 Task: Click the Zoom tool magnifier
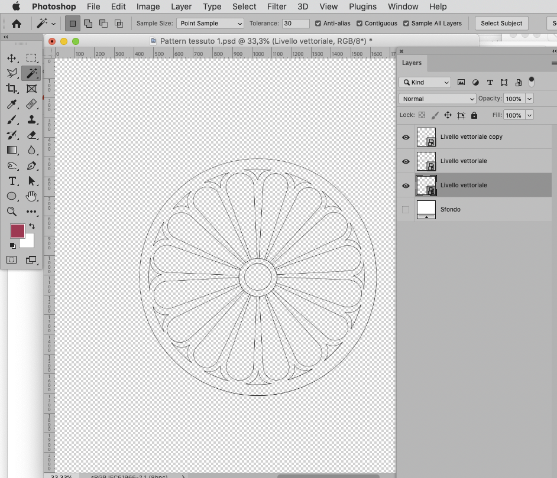pos(12,212)
